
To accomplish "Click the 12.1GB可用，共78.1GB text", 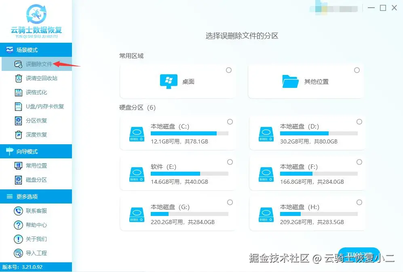I will [179, 141].
